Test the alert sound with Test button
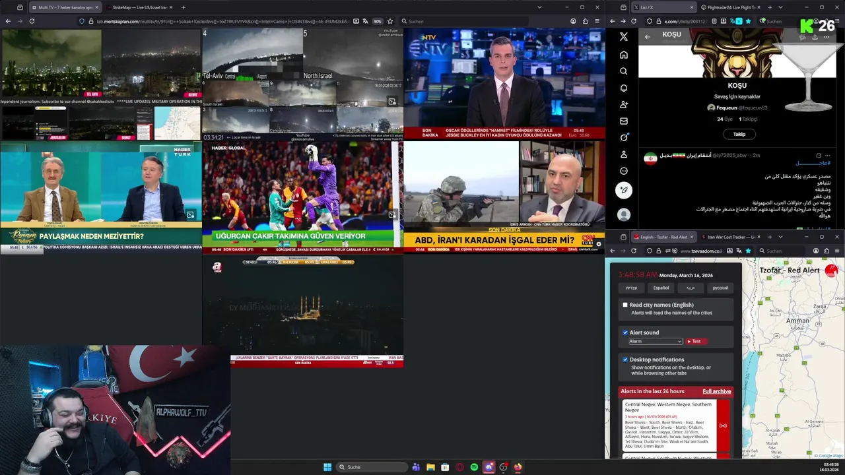Screen dimensions: 845x475 point(696,341)
